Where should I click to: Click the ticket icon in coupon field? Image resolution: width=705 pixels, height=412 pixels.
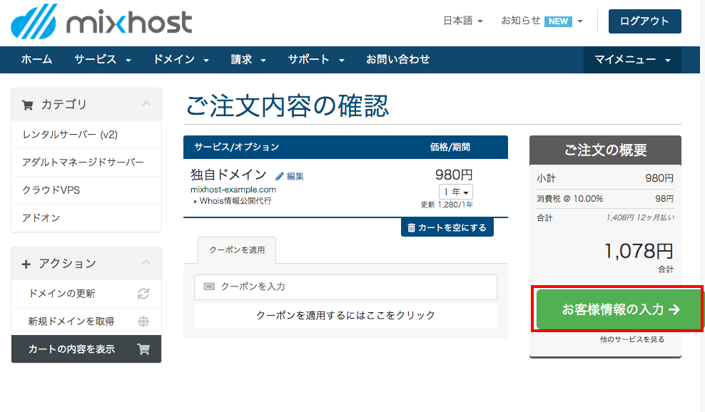pos(209,287)
